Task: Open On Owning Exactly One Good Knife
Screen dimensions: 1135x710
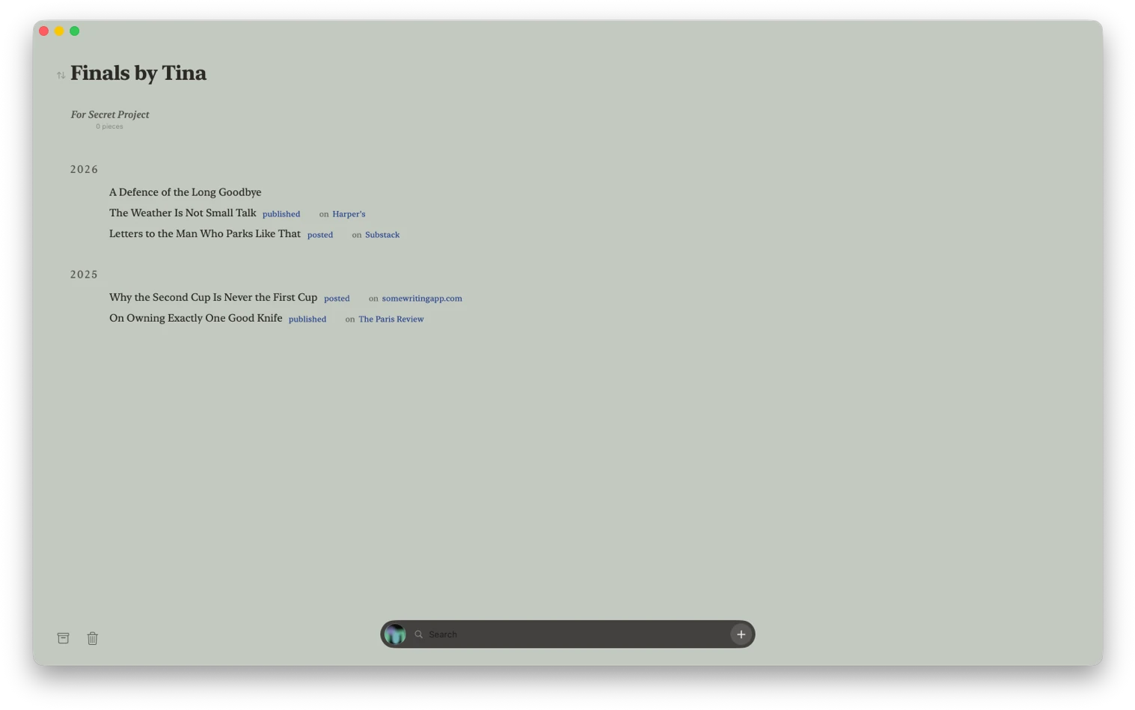Action: [196, 319]
